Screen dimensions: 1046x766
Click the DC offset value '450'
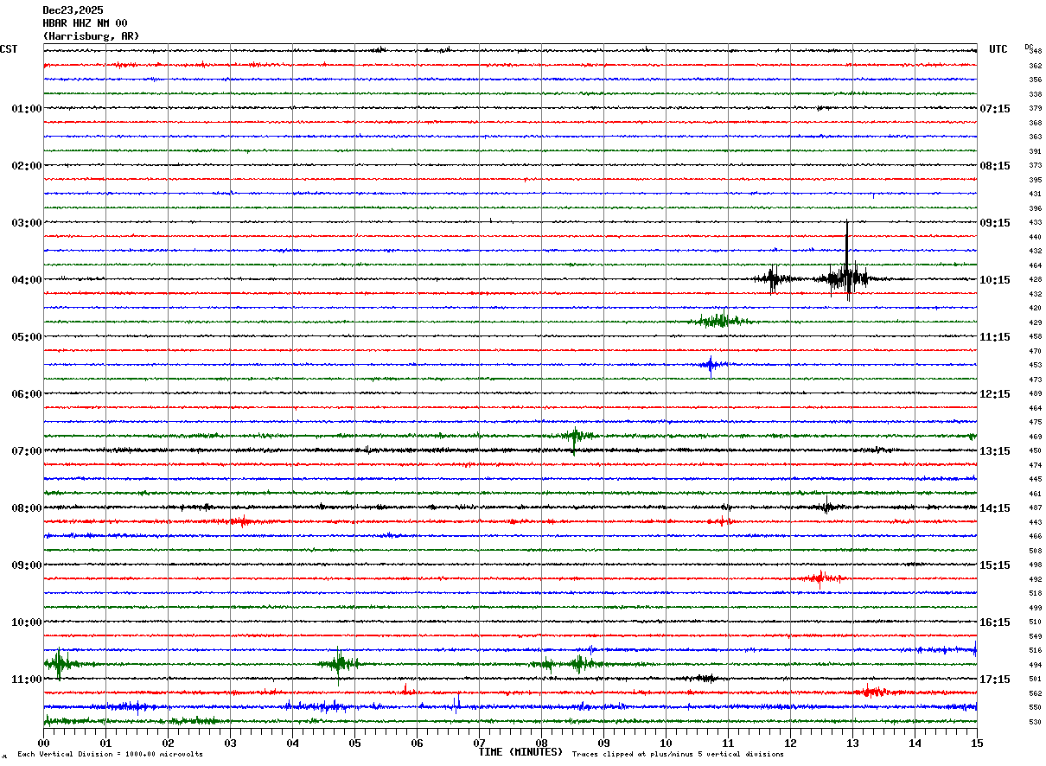(x=1035, y=451)
